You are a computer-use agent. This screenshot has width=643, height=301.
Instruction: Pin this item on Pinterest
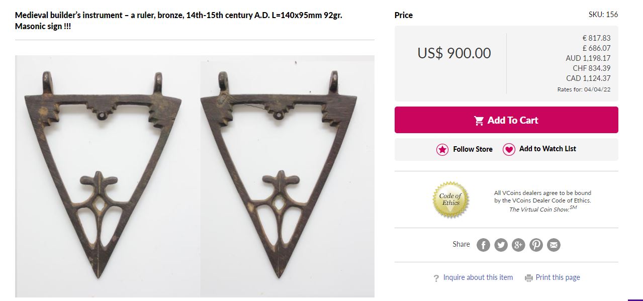[536, 245]
